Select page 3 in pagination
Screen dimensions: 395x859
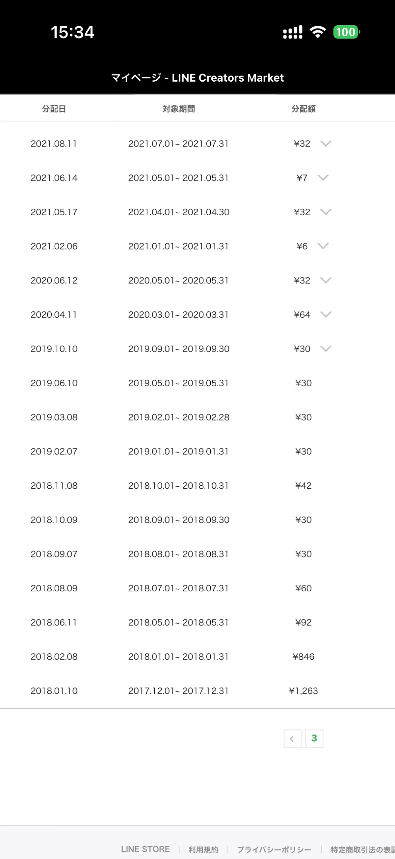point(314,738)
